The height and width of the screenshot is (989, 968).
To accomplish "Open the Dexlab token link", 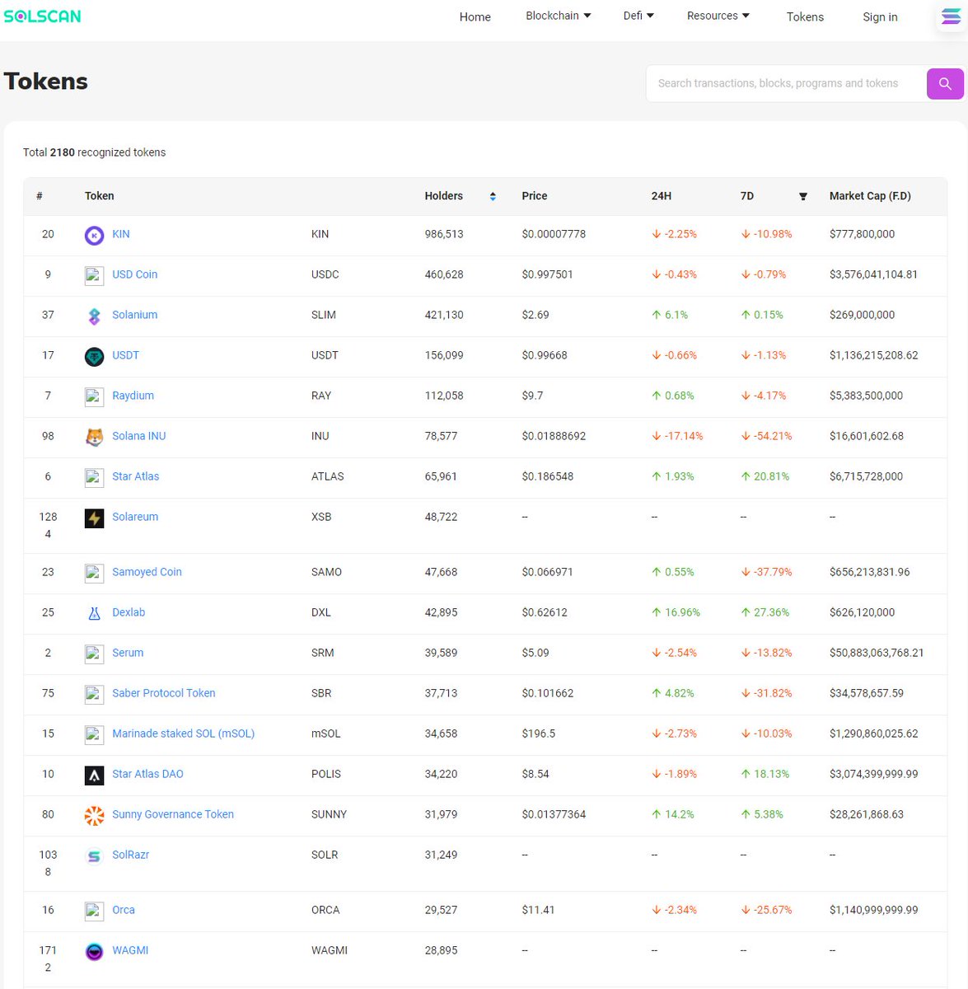I will [129, 612].
